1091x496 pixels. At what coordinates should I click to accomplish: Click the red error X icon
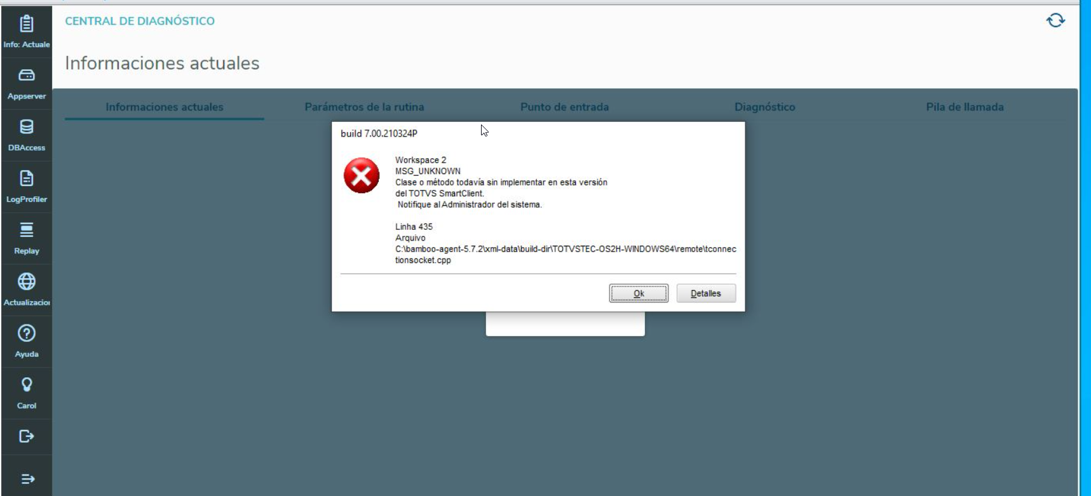click(362, 176)
